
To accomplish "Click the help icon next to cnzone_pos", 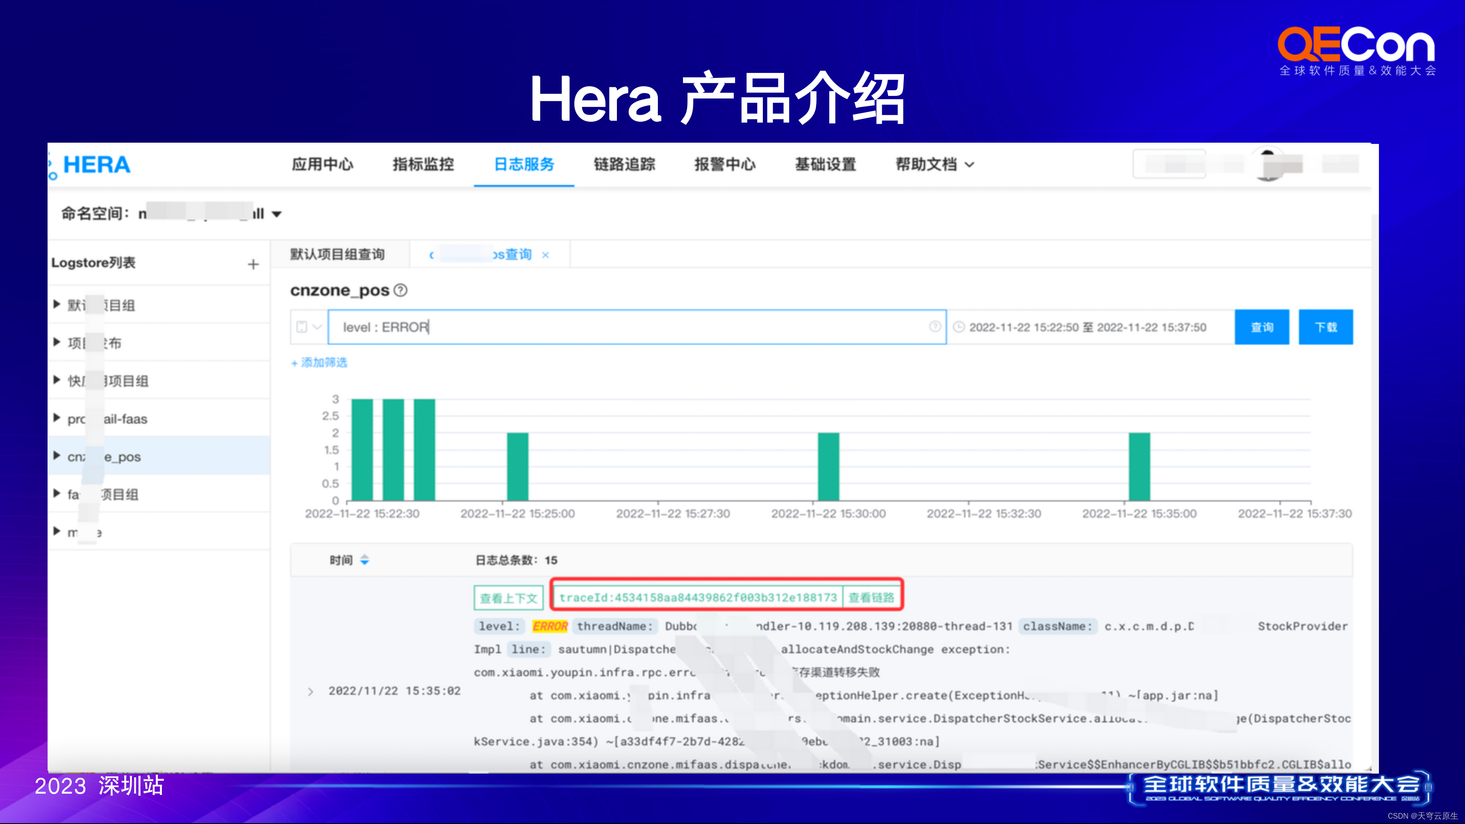I will pos(400,291).
